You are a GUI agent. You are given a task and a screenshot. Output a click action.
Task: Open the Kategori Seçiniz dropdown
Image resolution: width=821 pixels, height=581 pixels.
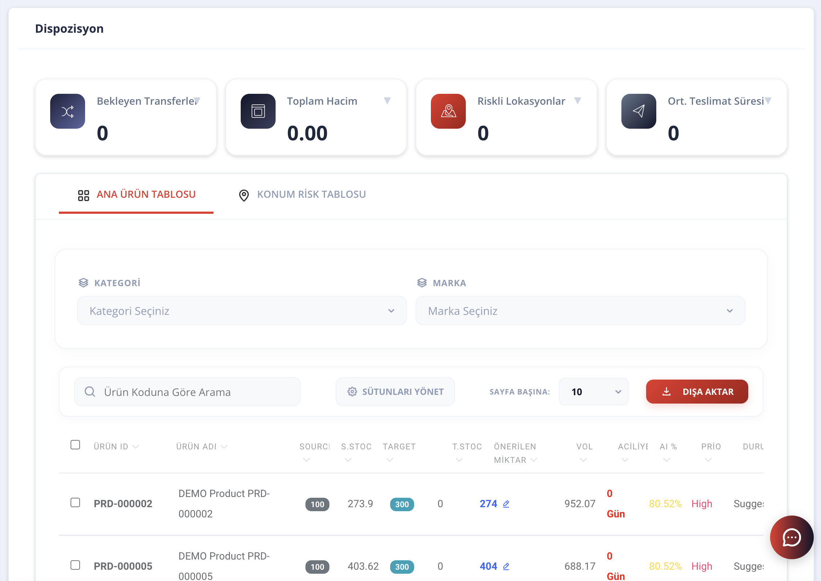241,311
